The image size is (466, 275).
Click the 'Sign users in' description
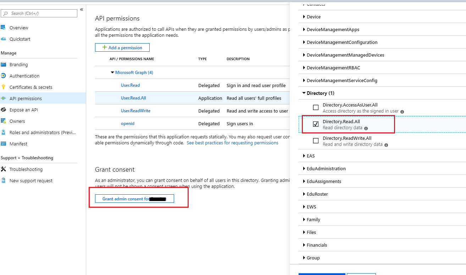coord(240,124)
